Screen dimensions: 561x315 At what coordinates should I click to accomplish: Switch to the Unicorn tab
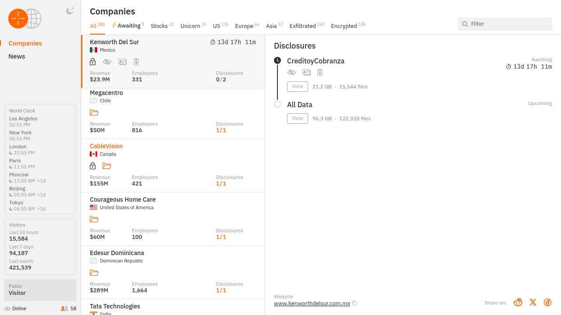[x=193, y=26]
